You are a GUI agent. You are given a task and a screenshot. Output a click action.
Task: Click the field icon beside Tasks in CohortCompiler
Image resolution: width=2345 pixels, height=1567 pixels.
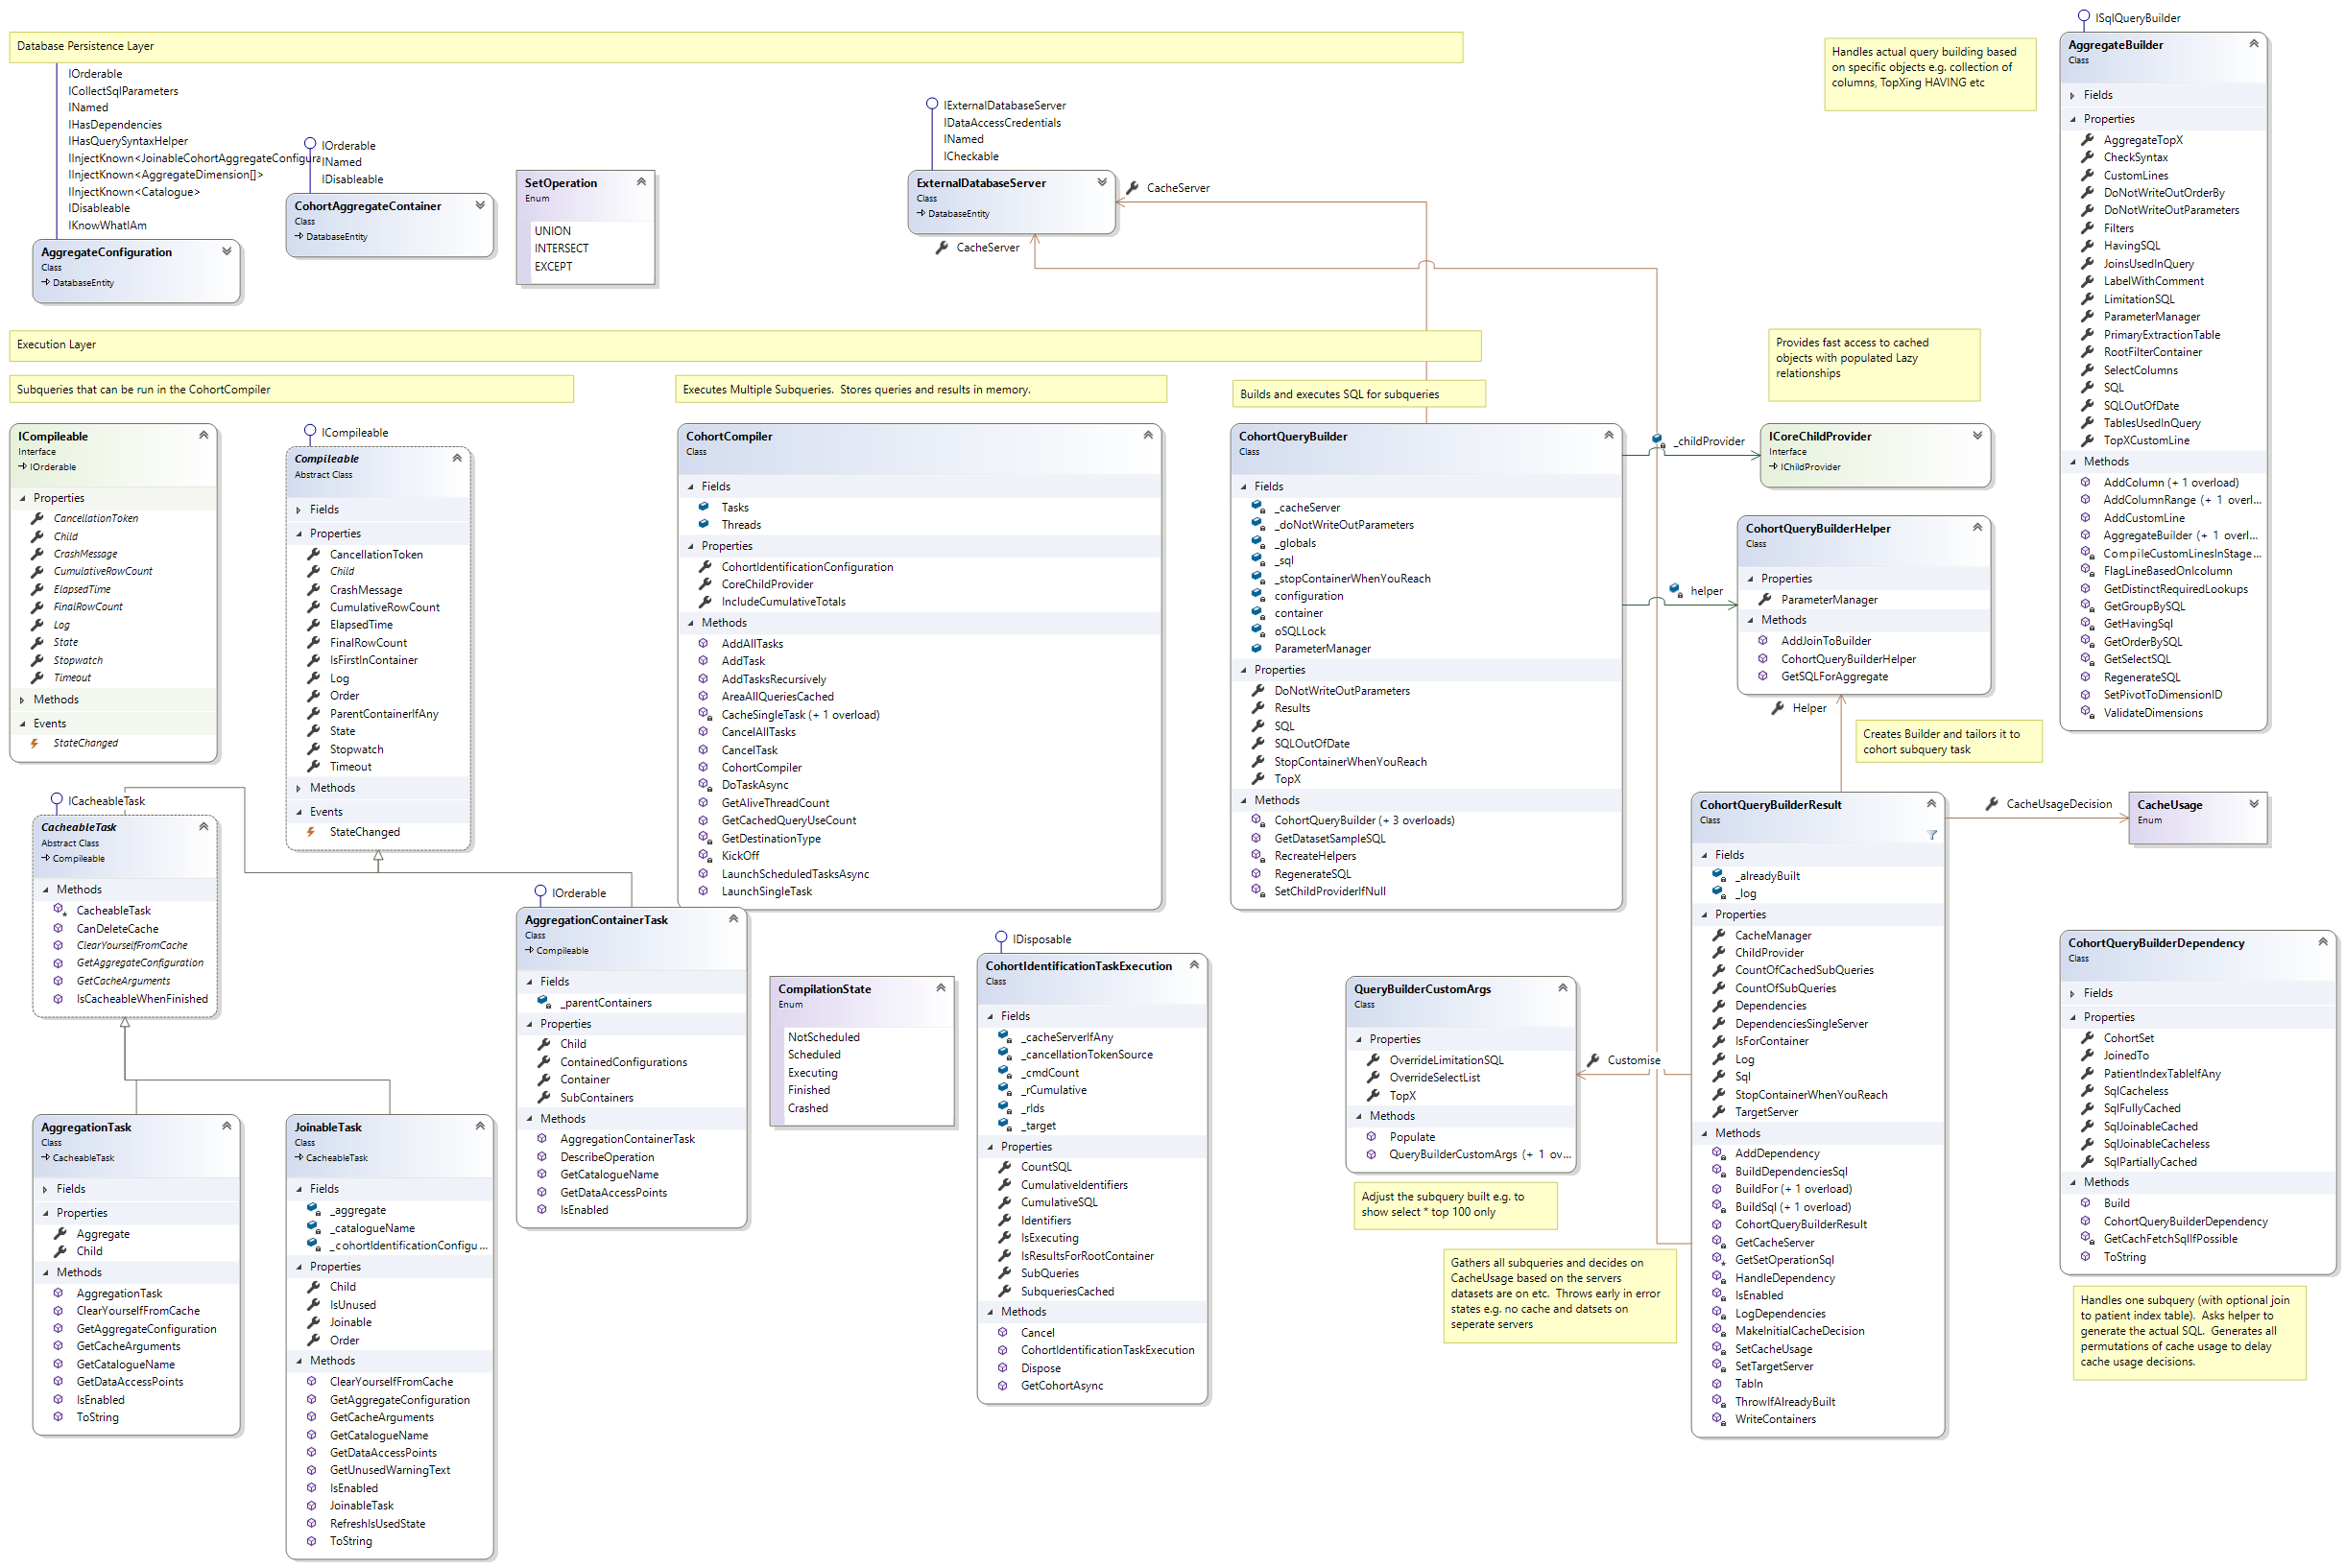click(704, 508)
